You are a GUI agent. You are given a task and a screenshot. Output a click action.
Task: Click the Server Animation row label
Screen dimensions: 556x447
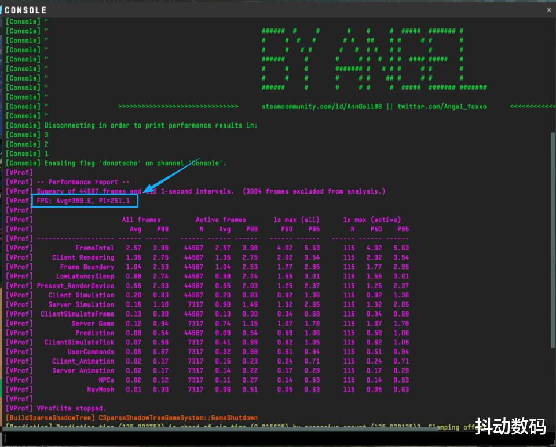coord(83,370)
